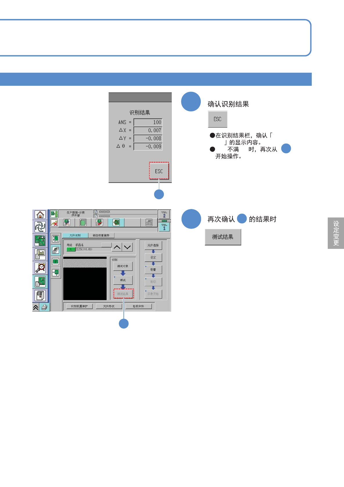Select the board with red checkmark icon

click(99, 223)
